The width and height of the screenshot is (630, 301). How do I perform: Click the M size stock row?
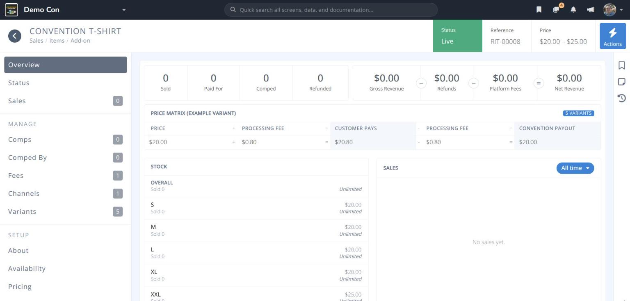pyautogui.click(x=256, y=231)
